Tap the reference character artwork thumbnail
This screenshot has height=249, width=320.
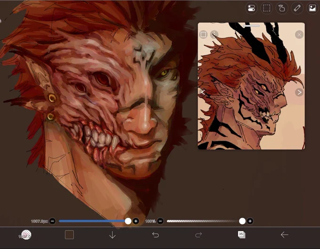pyautogui.click(x=251, y=86)
